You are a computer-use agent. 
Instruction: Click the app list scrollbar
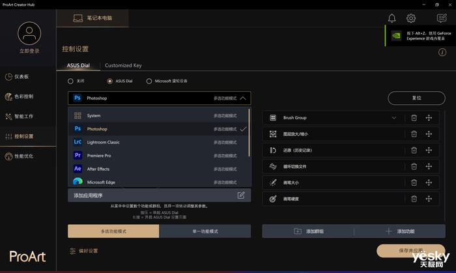[x=249, y=132]
